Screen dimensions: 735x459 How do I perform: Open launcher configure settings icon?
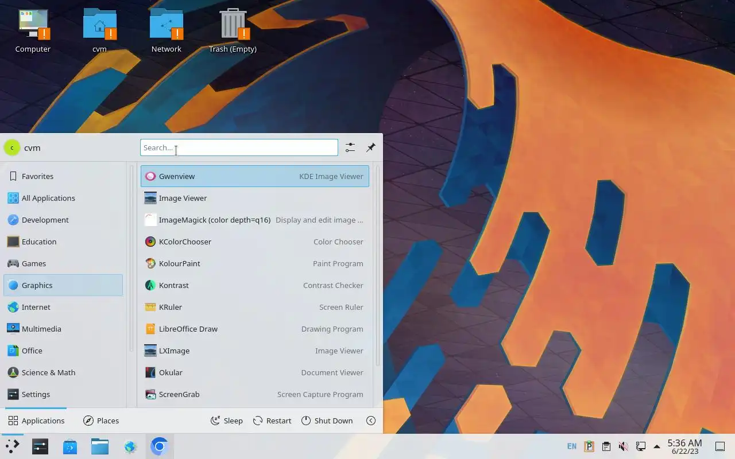pos(350,147)
